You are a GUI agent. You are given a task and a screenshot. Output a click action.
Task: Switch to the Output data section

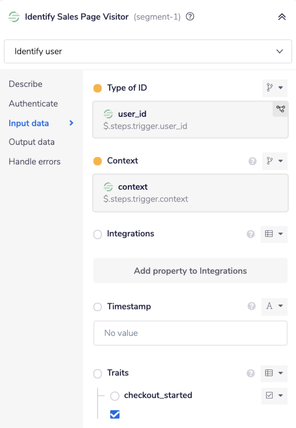tap(32, 142)
